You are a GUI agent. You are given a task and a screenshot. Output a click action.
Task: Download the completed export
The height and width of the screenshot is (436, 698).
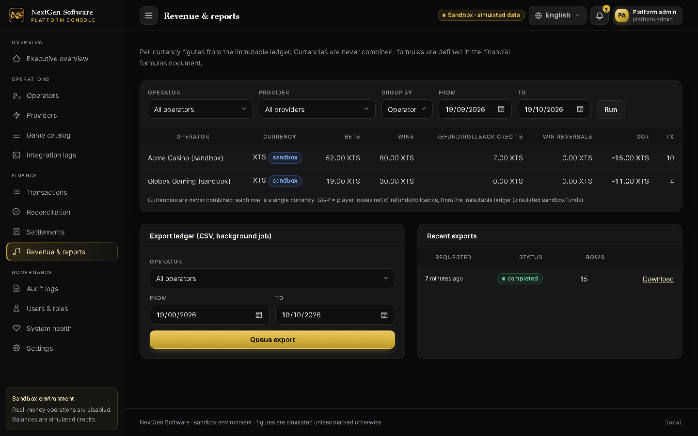coord(658,279)
